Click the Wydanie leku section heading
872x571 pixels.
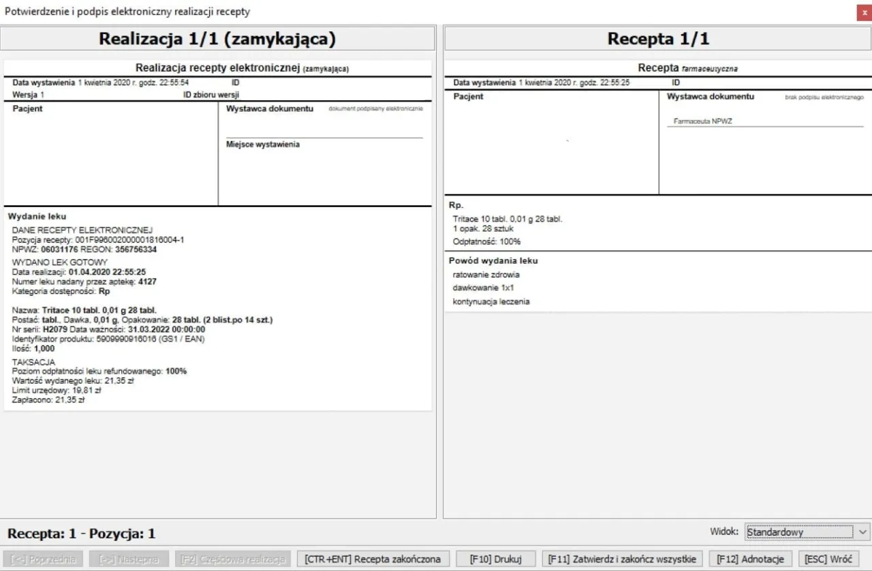point(37,216)
